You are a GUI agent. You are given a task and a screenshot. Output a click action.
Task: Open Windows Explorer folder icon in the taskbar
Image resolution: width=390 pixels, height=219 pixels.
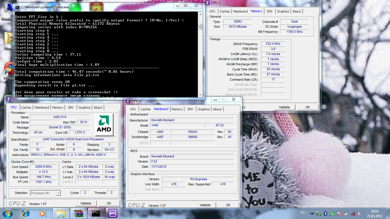[x=61, y=213]
